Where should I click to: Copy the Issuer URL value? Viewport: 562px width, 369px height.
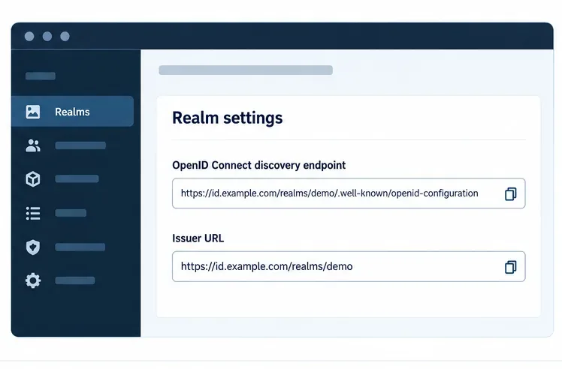510,267
